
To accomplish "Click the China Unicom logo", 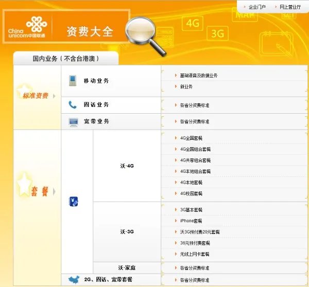I will coord(27,27).
